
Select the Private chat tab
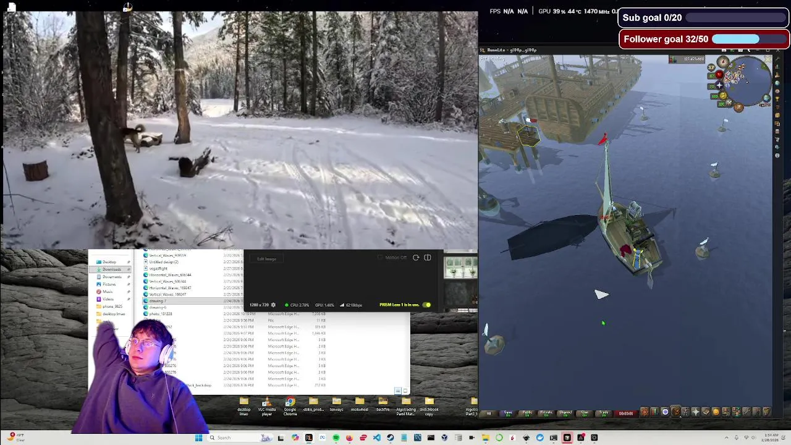click(546, 413)
